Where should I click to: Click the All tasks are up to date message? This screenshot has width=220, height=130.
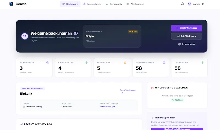pyautogui.click(x=177, y=96)
